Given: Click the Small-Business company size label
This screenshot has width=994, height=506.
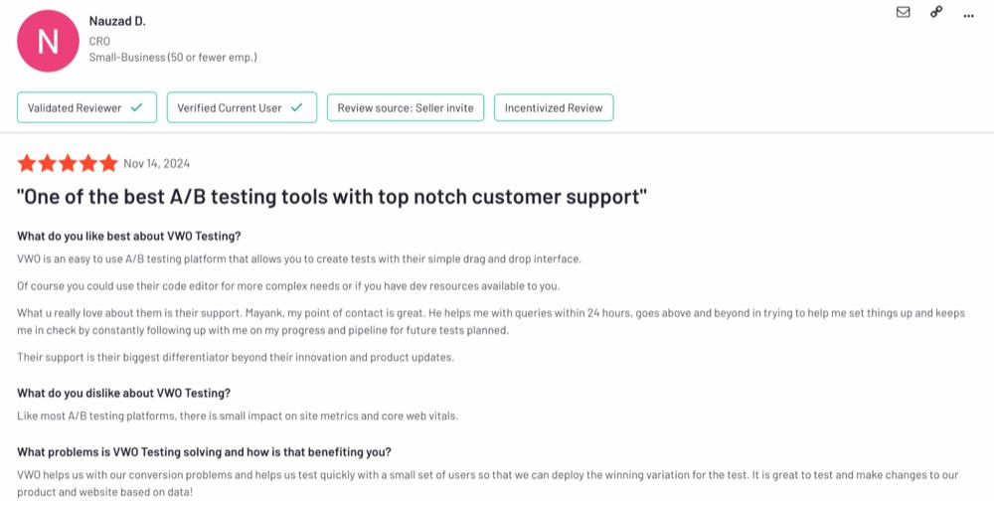Looking at the screenshot, I should pyautogui.click(x=173, y=58).
